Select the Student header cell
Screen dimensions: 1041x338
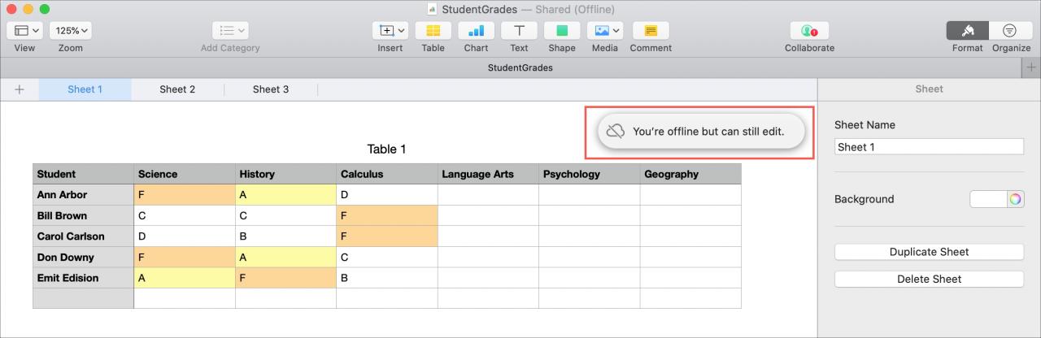click(x=83, y=174)
